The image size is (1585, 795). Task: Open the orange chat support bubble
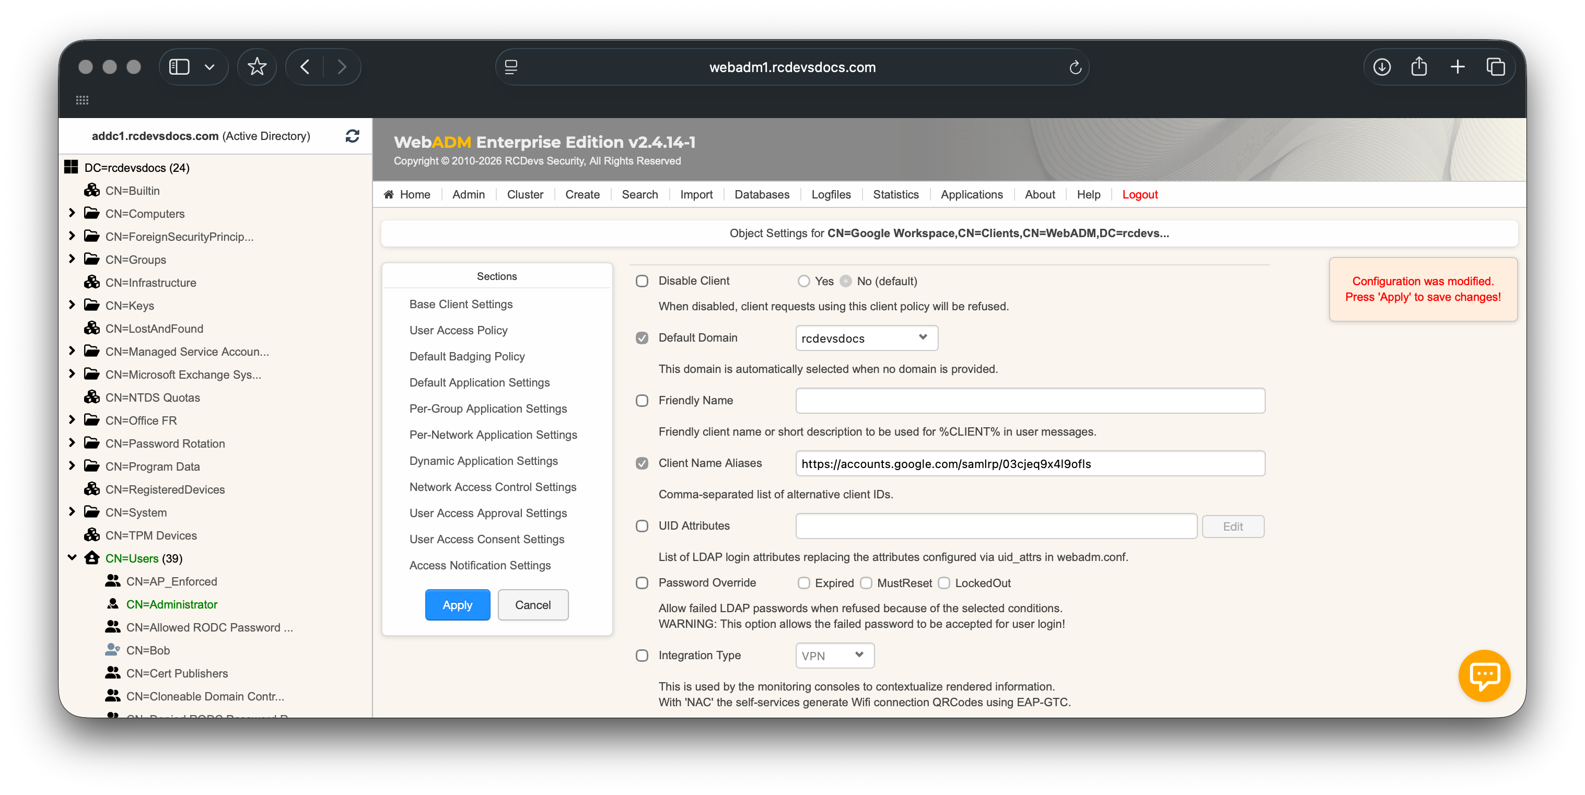(1484, 675)
